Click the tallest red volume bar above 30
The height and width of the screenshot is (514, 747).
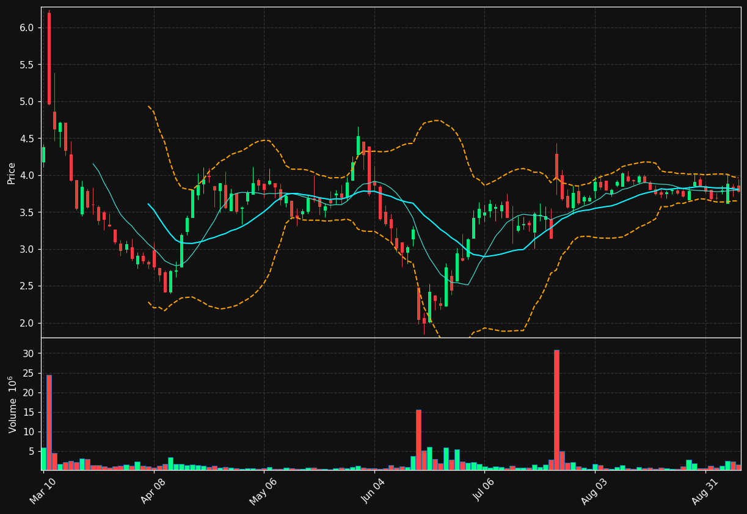click(x=556, y=410)
